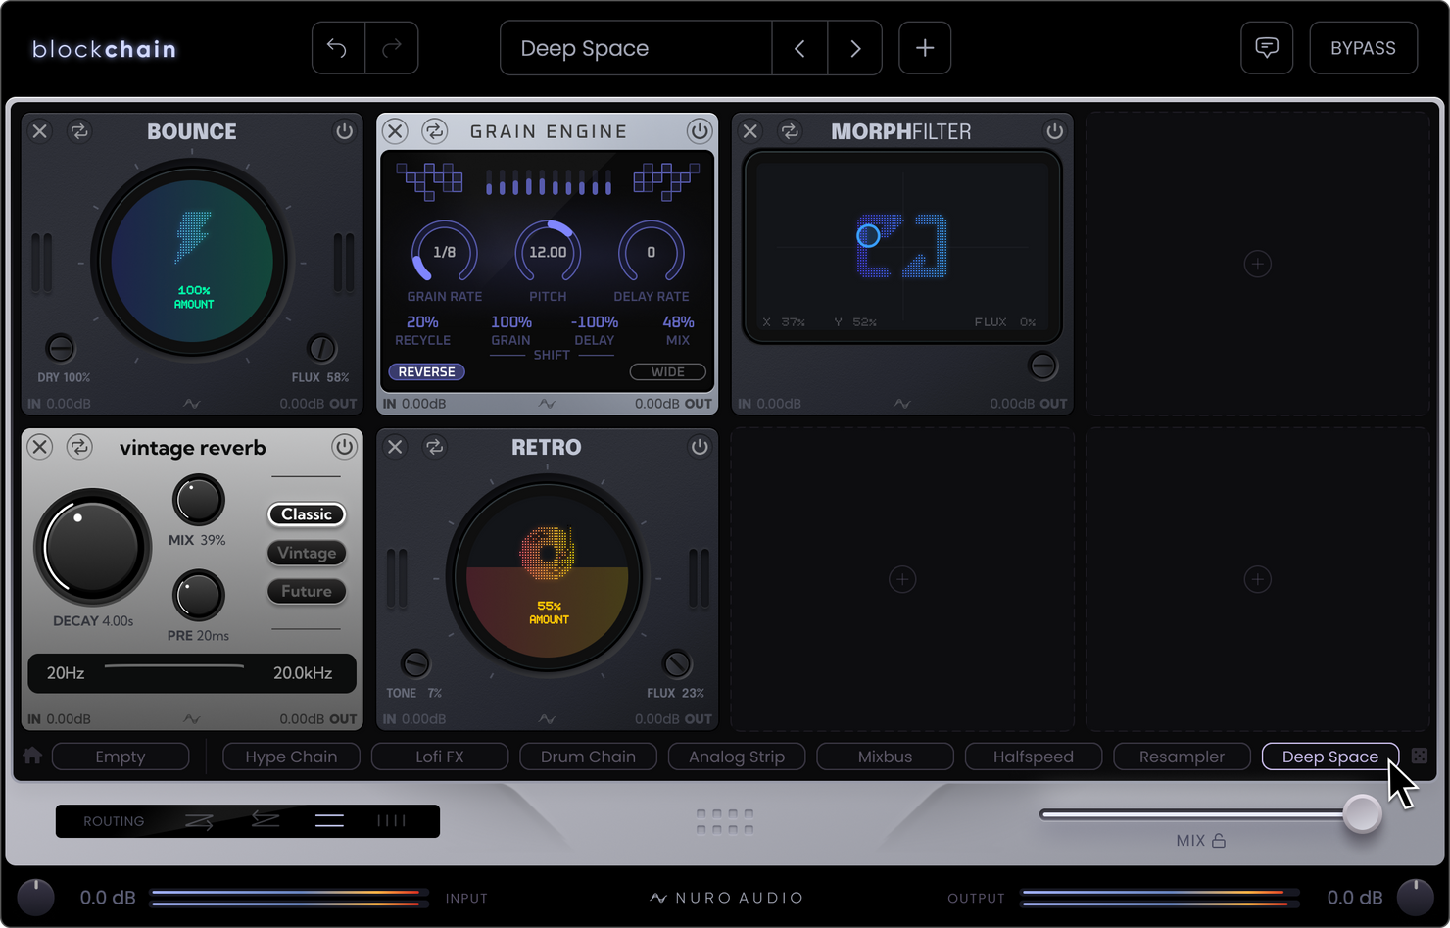Screen dimensions: 1450x928
Task: Click the input gain knob
Action: 36,898
